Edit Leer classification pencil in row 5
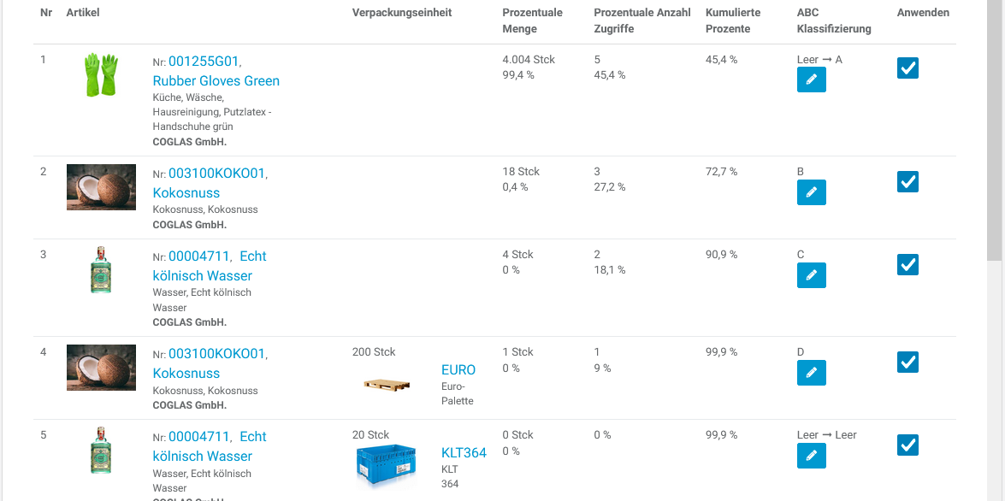Viewport: 1005px width, 501px height. (811, 456)
